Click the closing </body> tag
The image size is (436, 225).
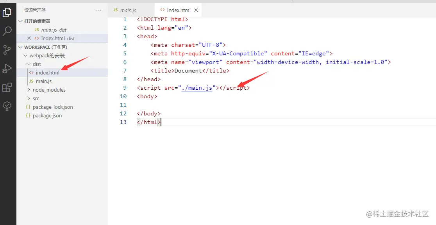pos(149,114)
